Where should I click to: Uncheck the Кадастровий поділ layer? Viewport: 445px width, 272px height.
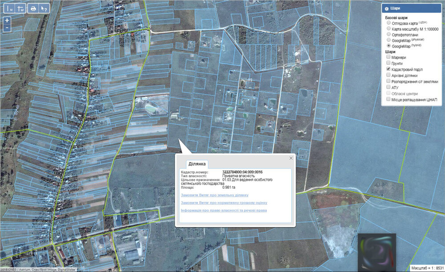[x=388, y=69]
